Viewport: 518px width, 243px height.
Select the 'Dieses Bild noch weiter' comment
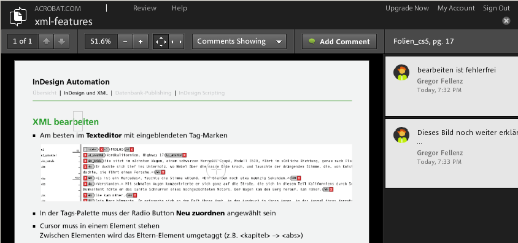(x=452, y=153)
